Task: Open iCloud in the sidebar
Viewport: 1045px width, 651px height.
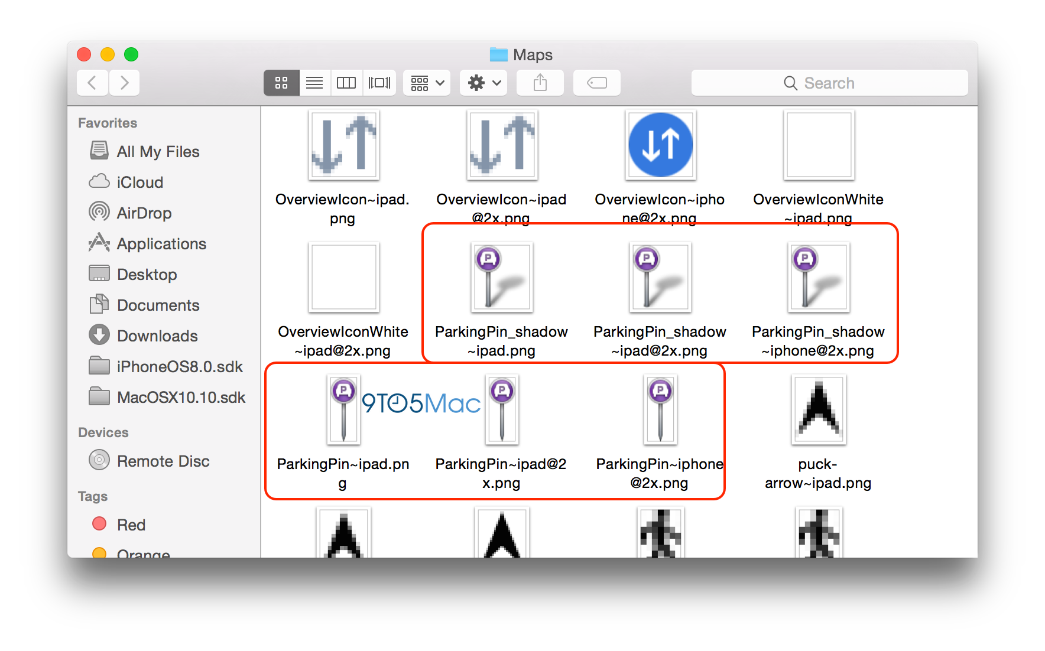Action: click(139, 183)
